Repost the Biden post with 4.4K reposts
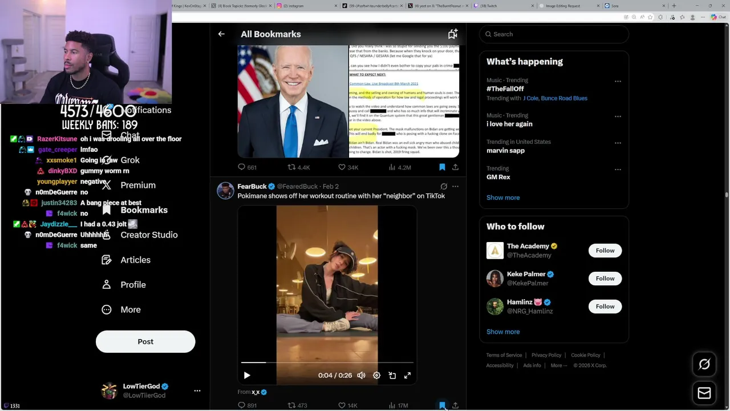 (298, 167)
